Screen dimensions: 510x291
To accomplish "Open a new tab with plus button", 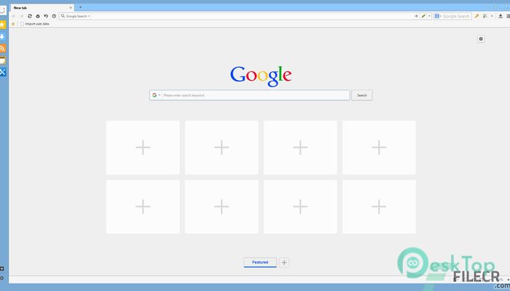I will pos(80,7).
